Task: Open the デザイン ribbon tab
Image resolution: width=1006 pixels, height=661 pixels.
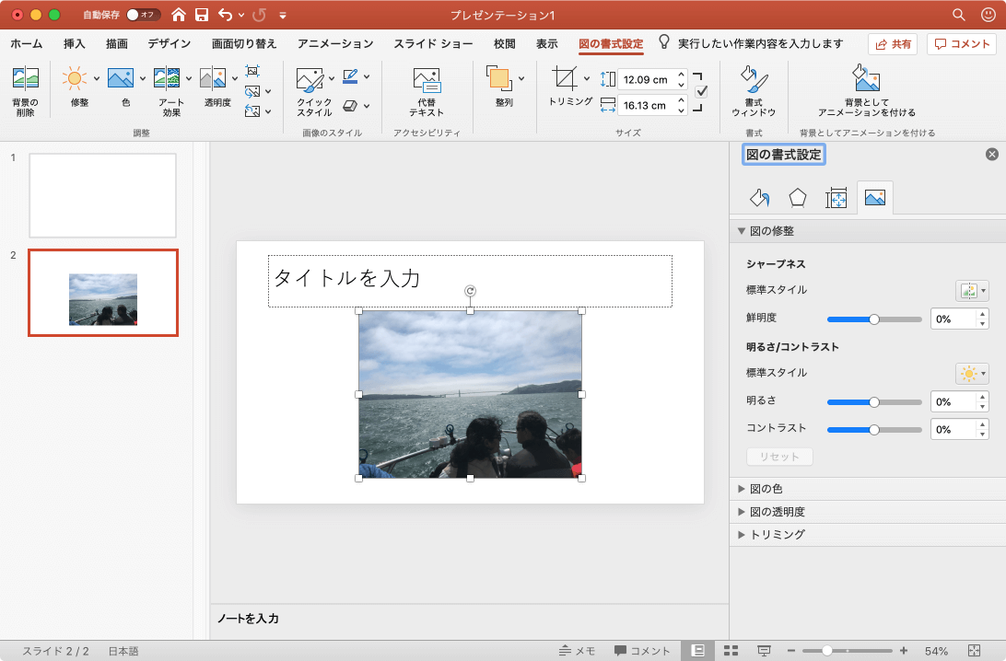Action: pyautogui.click(x=169, y=43)
